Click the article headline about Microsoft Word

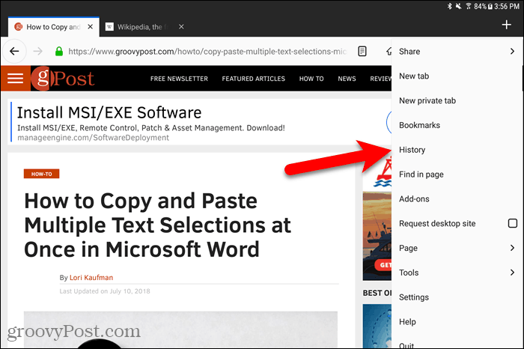158,225
